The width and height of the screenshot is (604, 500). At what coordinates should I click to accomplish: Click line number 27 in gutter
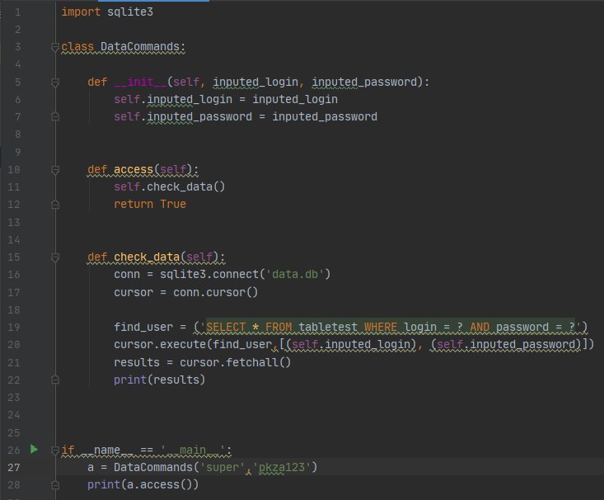tap(14, 468)
